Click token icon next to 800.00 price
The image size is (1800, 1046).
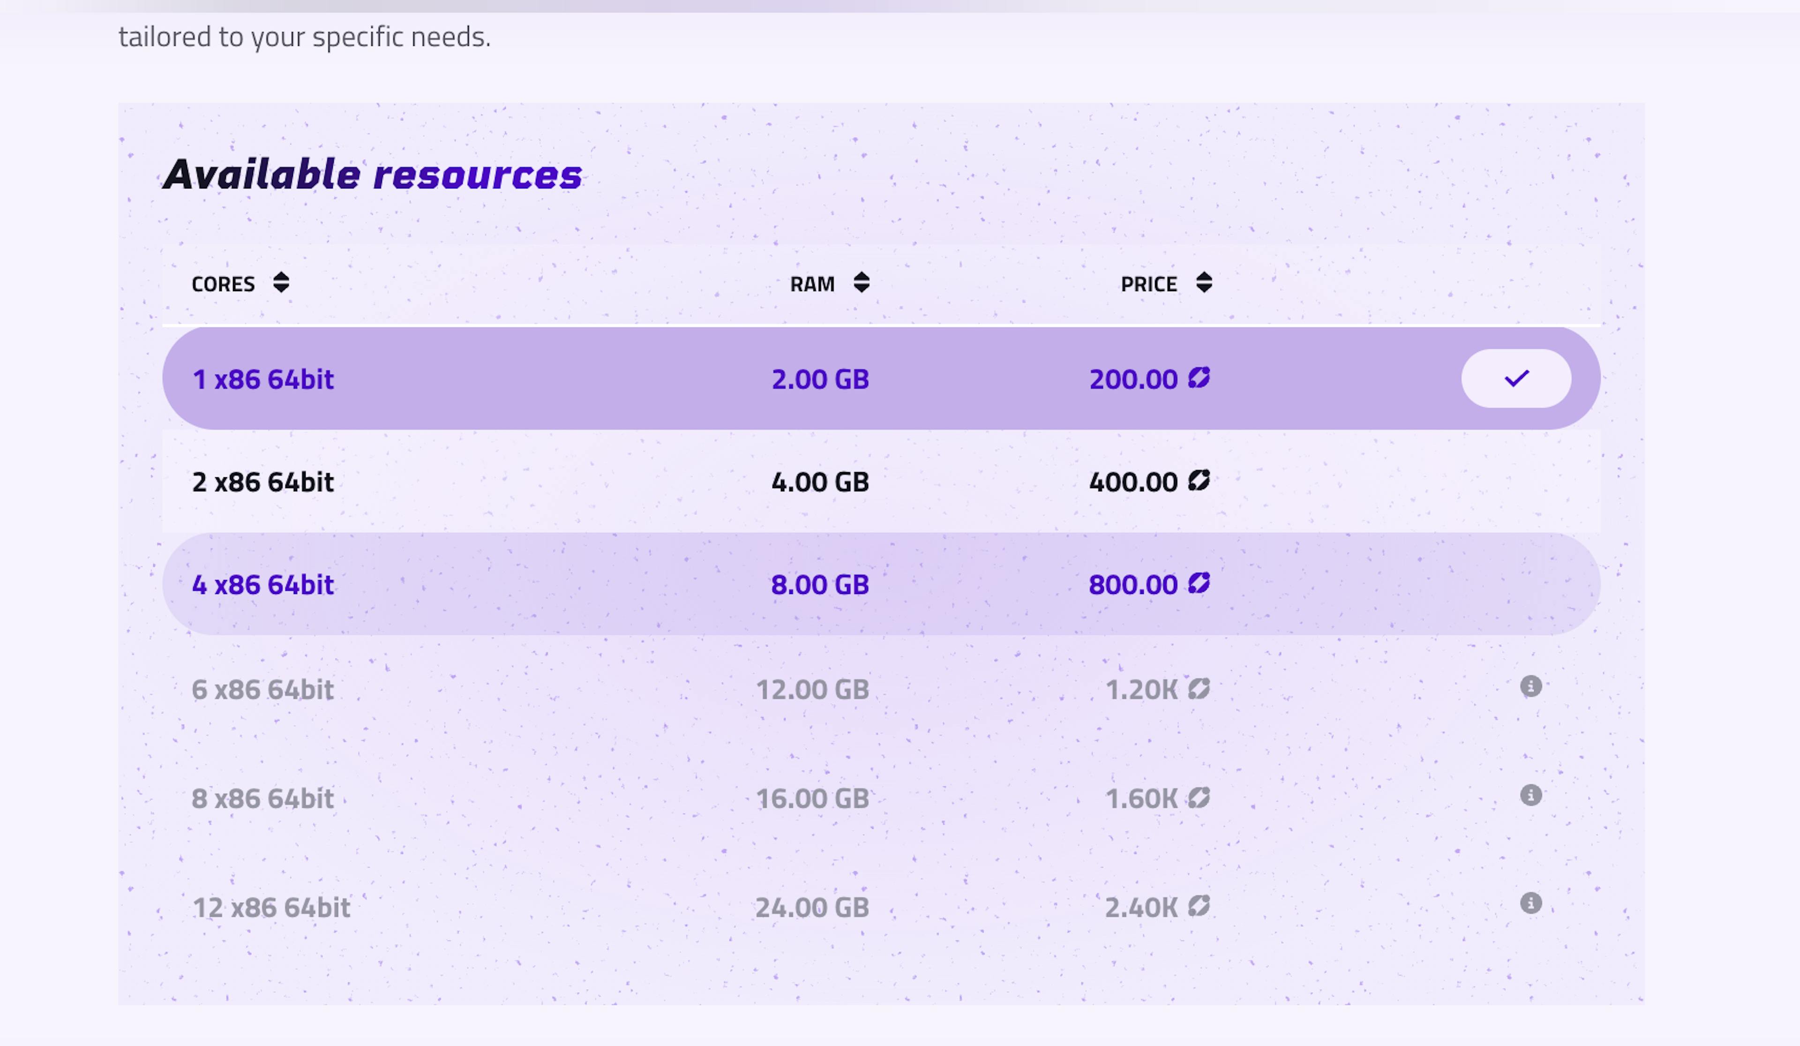[1199, 584]
